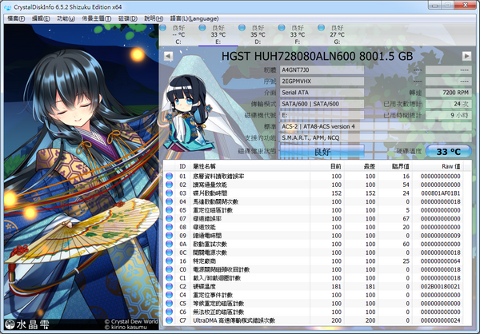
Task: Click status icon of attribute 03 row
Action: 169,193
